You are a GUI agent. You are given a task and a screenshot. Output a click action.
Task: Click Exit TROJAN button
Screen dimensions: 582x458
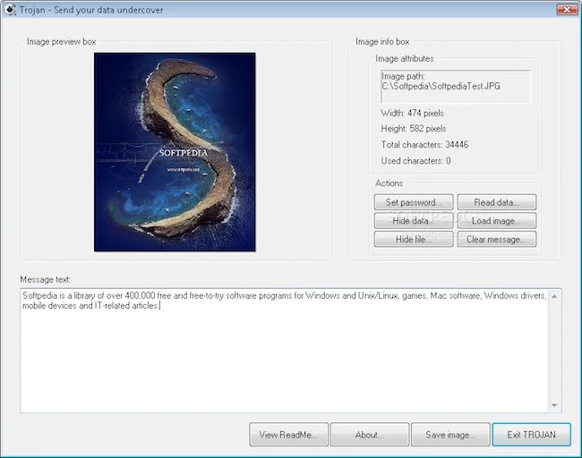point(532,434)
